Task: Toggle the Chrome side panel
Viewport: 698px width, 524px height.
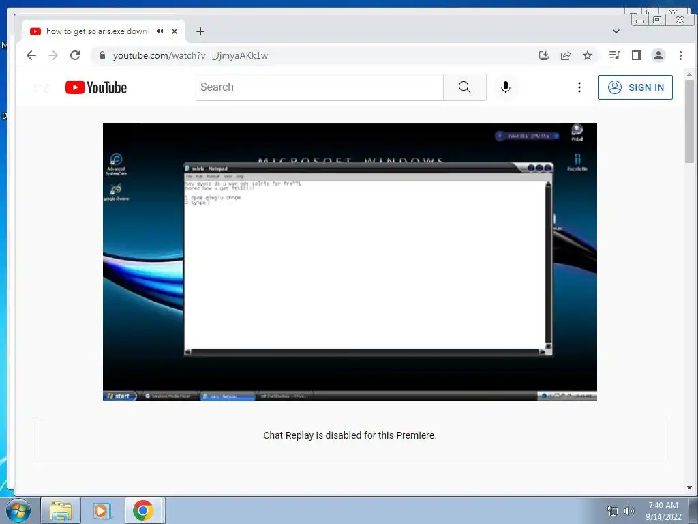Action: 637,55
